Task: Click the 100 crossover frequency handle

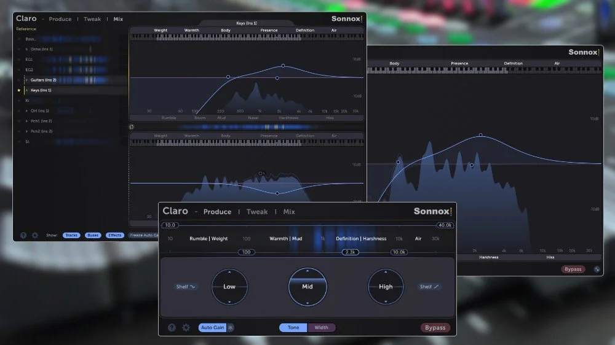Action: click(x=247, y=252)
